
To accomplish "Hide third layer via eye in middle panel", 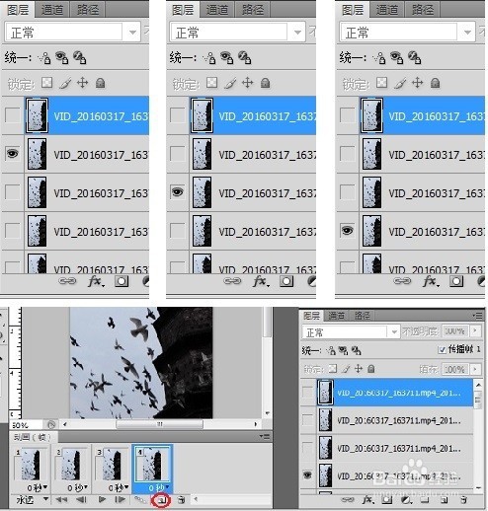I will coord(178,192).
